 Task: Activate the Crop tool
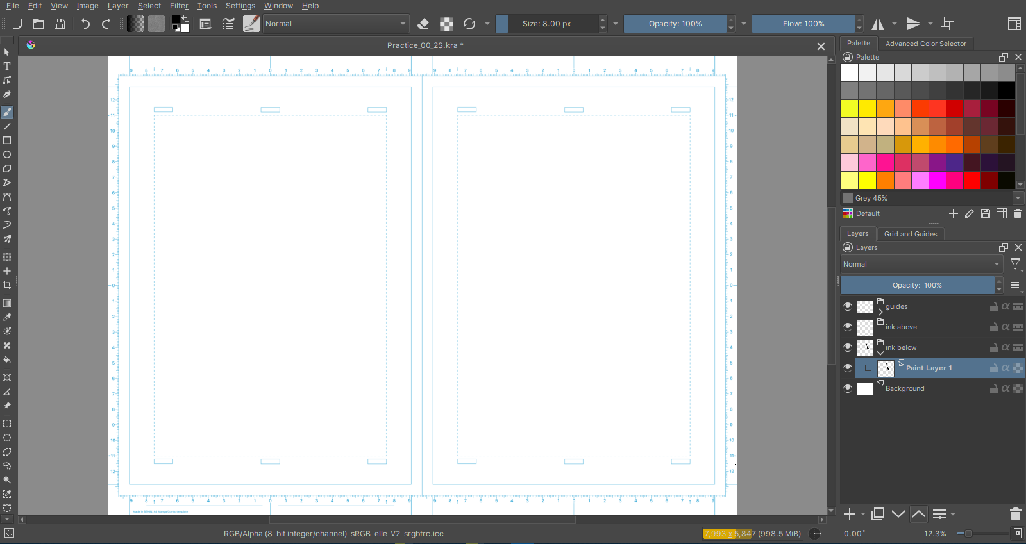click(x=7, y=285)
